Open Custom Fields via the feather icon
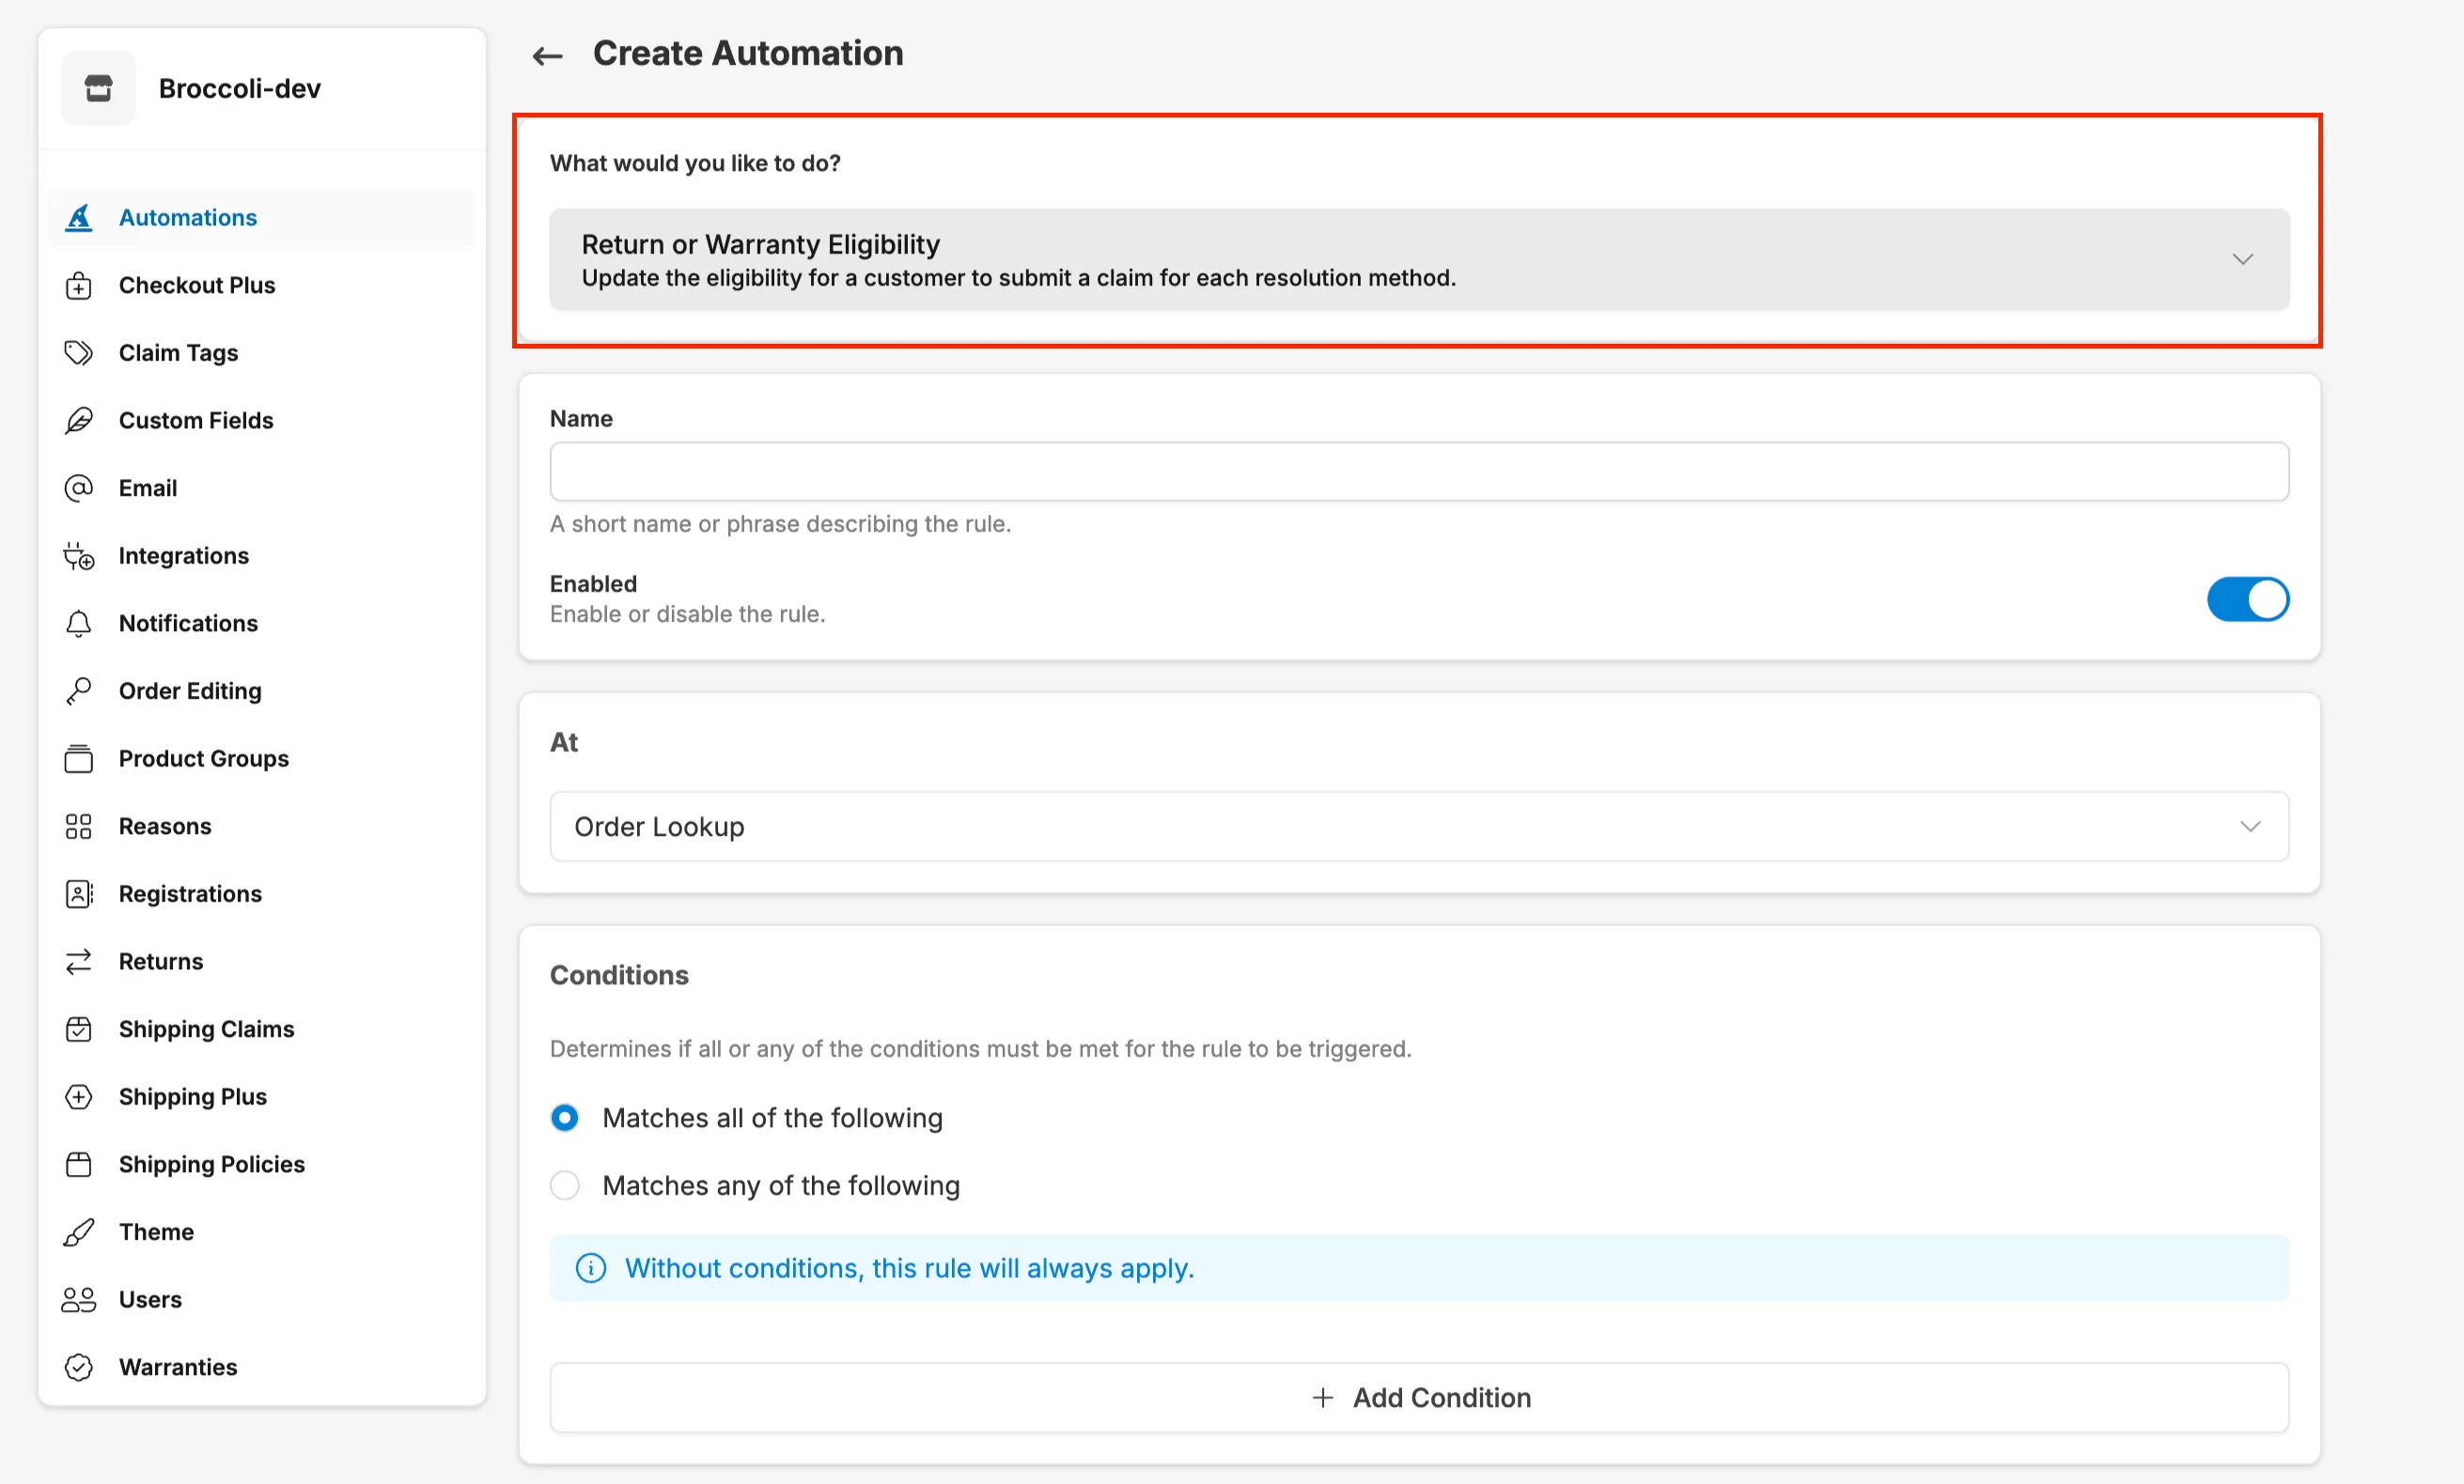Viewport: 2464px width, 1484px height. pyautogui.click(x=79, y=420)
